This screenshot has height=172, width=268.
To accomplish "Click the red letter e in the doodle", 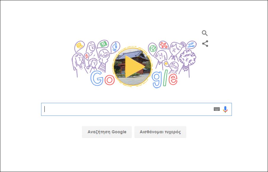I will [173, 79].
